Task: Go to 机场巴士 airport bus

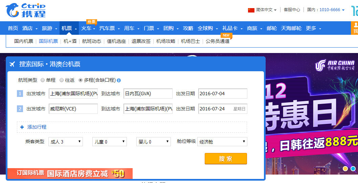Action: point(191,41)
